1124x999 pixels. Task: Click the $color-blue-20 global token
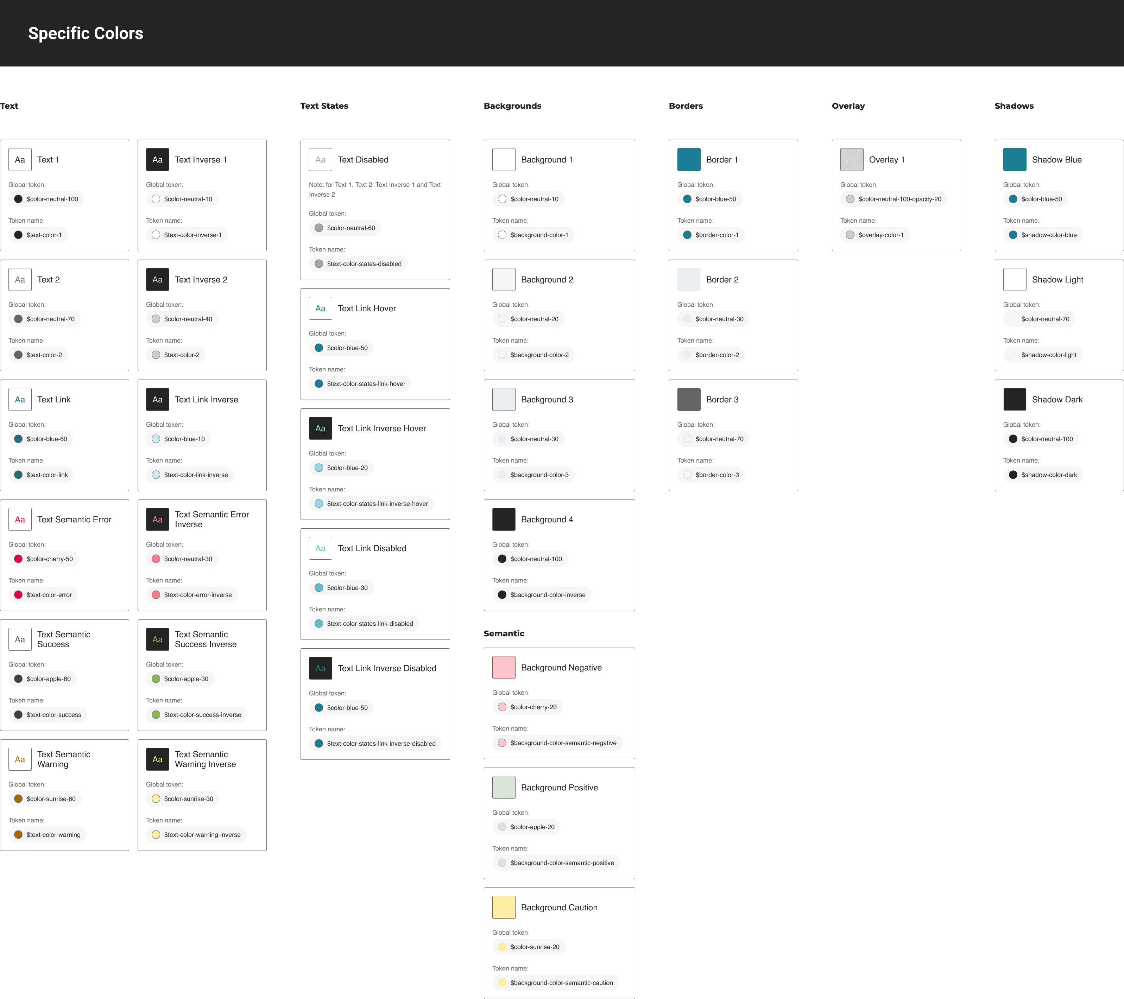[x=341, y=468]
